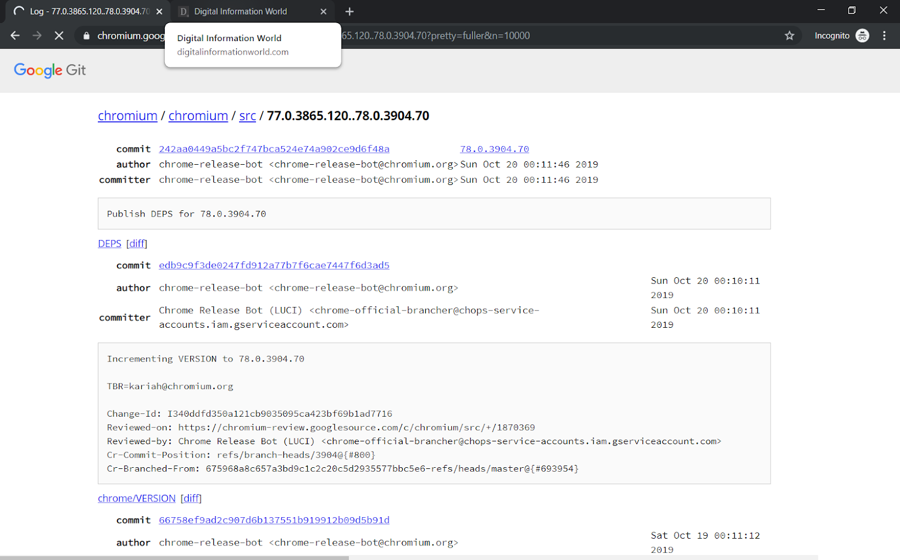Screen dimensions: 900x560
Task: Open the DEPS file link
Action: (110, 243)
